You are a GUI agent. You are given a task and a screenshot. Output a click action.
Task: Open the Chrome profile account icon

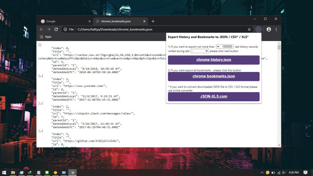[269, 29]
